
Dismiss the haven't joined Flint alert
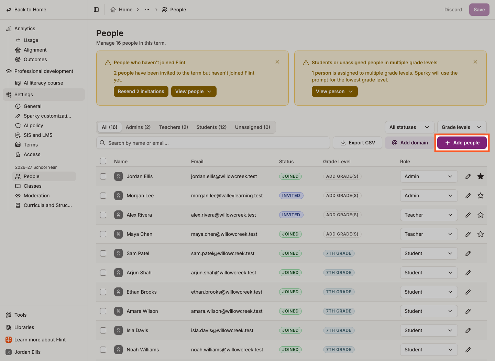(x=277, y=62)
